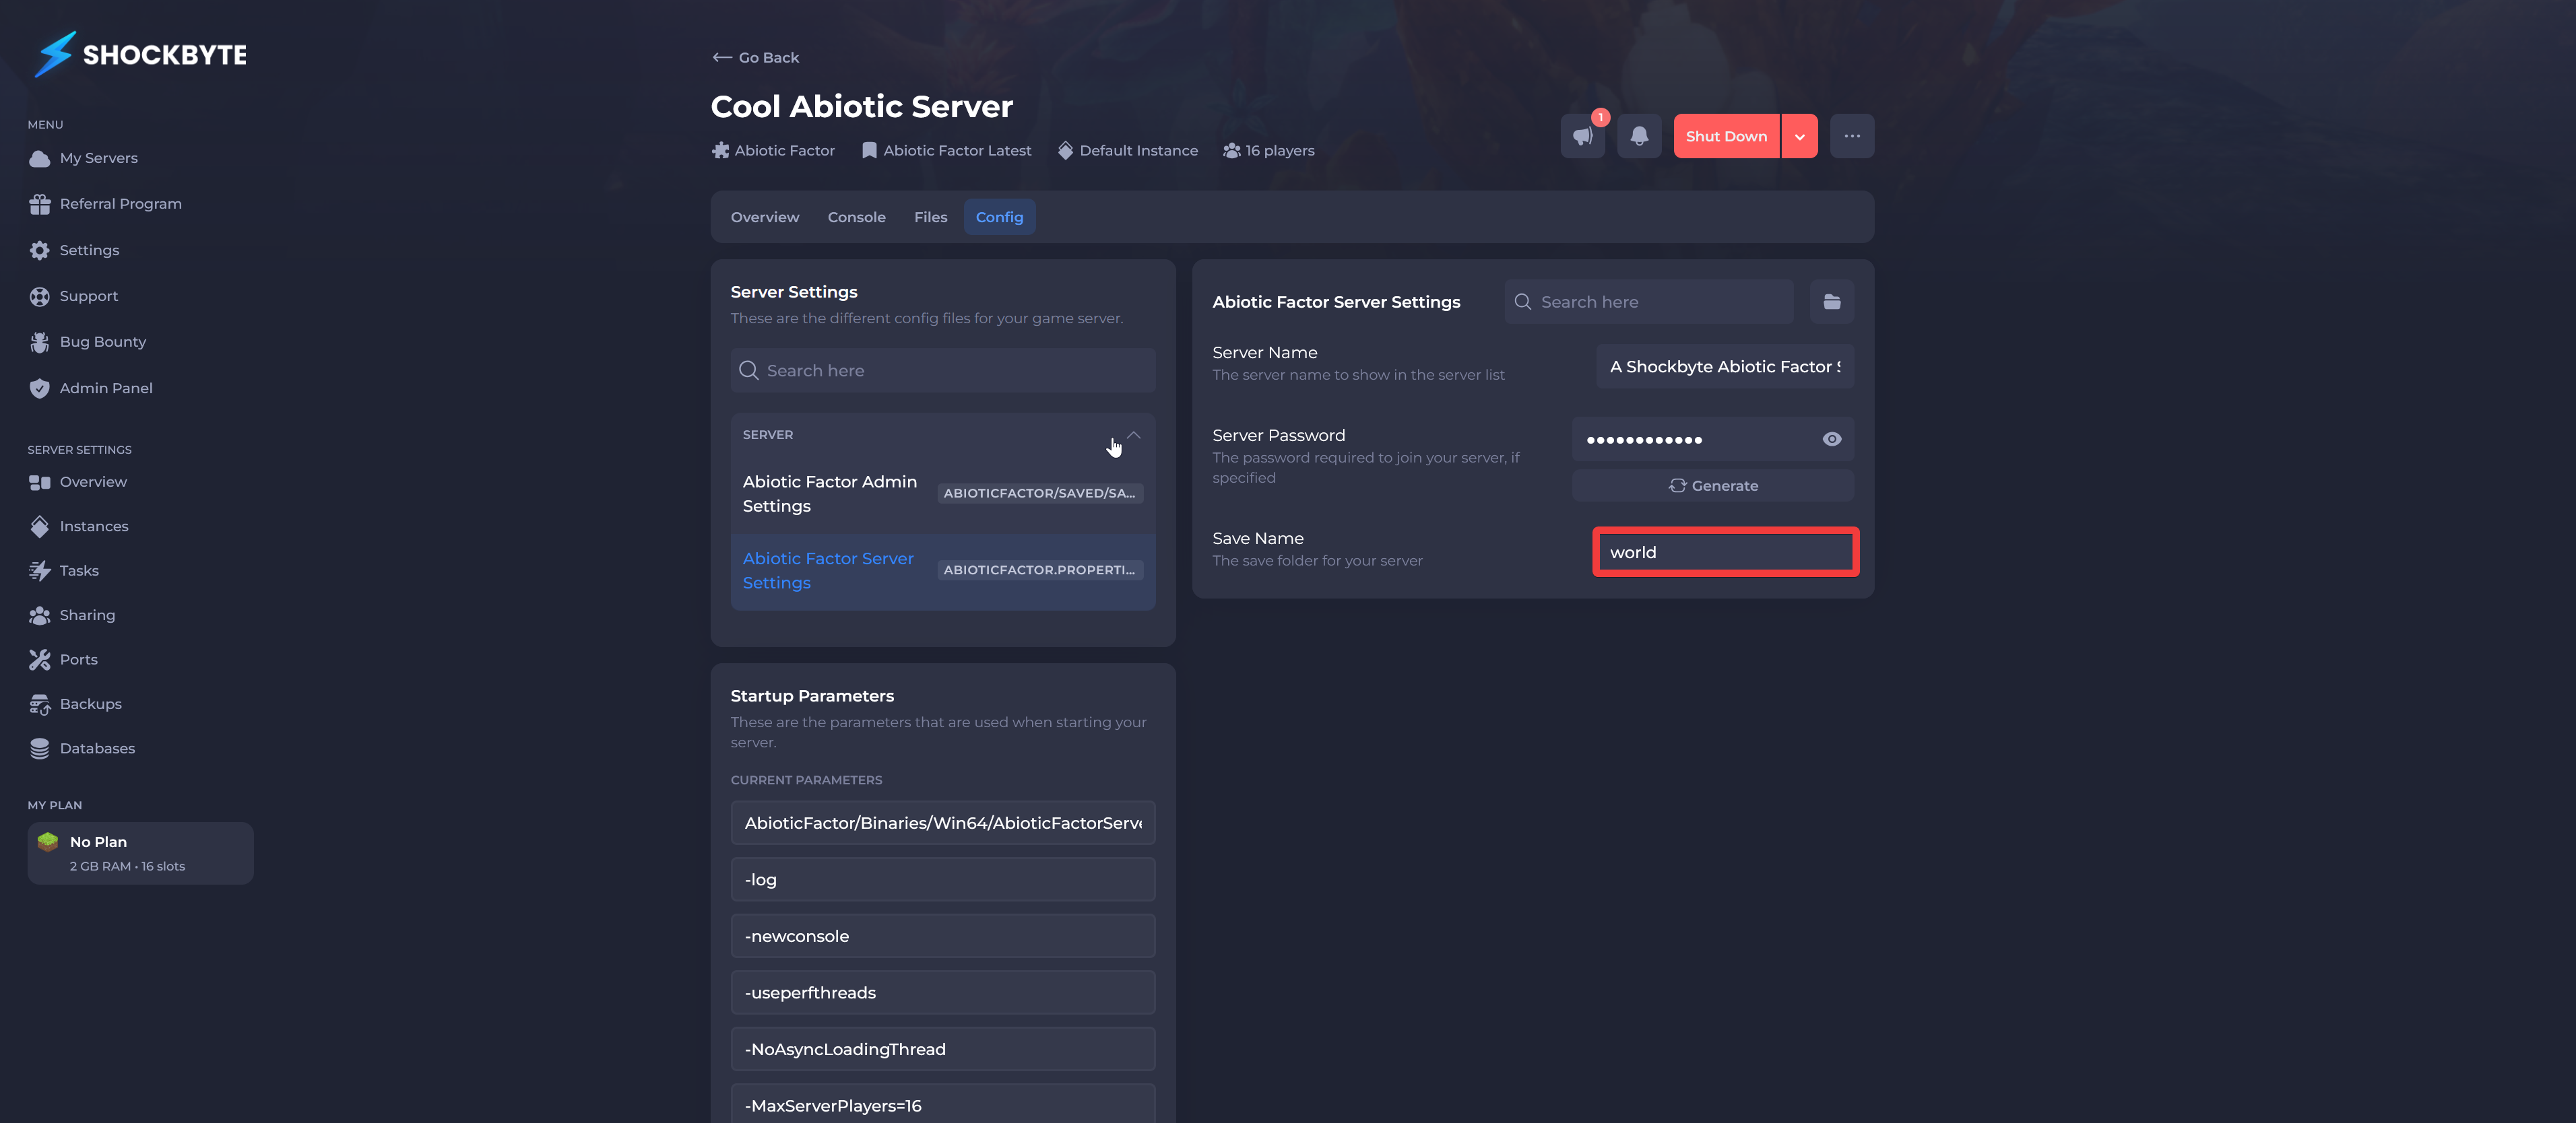
Task: Open Shut Down dropdown arrow
Action: (x=1799, y=136)
